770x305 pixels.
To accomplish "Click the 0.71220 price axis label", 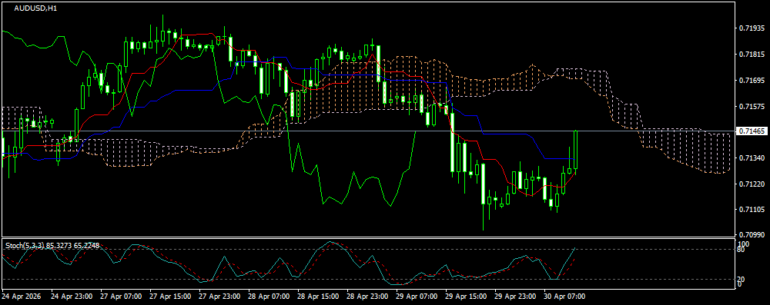I will coord(752,184).
